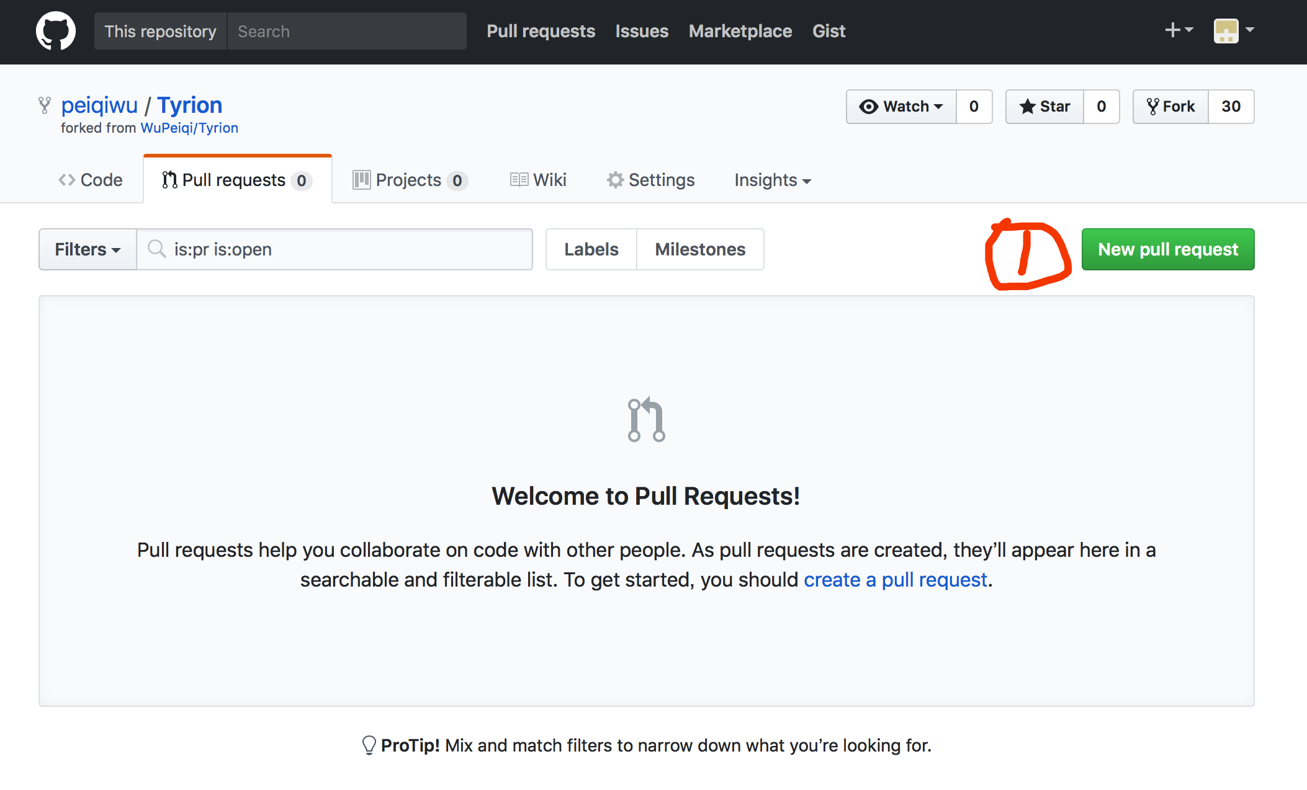Image resolution: width=1307 pixels, height=790 pixels.
Task: Open the Settings tab
Action: (650, 180)
